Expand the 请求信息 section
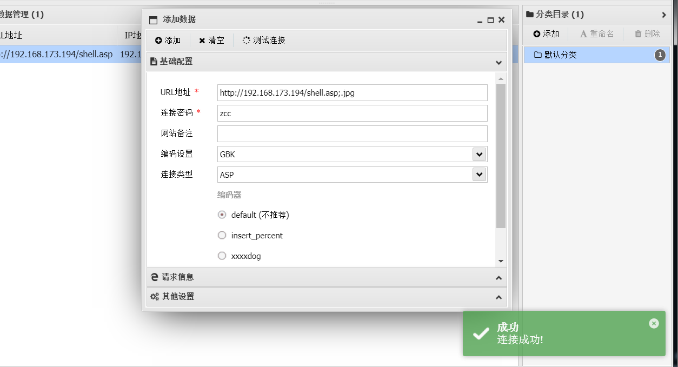The width and height of the screenshot is (678, 367). click(x=327, y=277)
